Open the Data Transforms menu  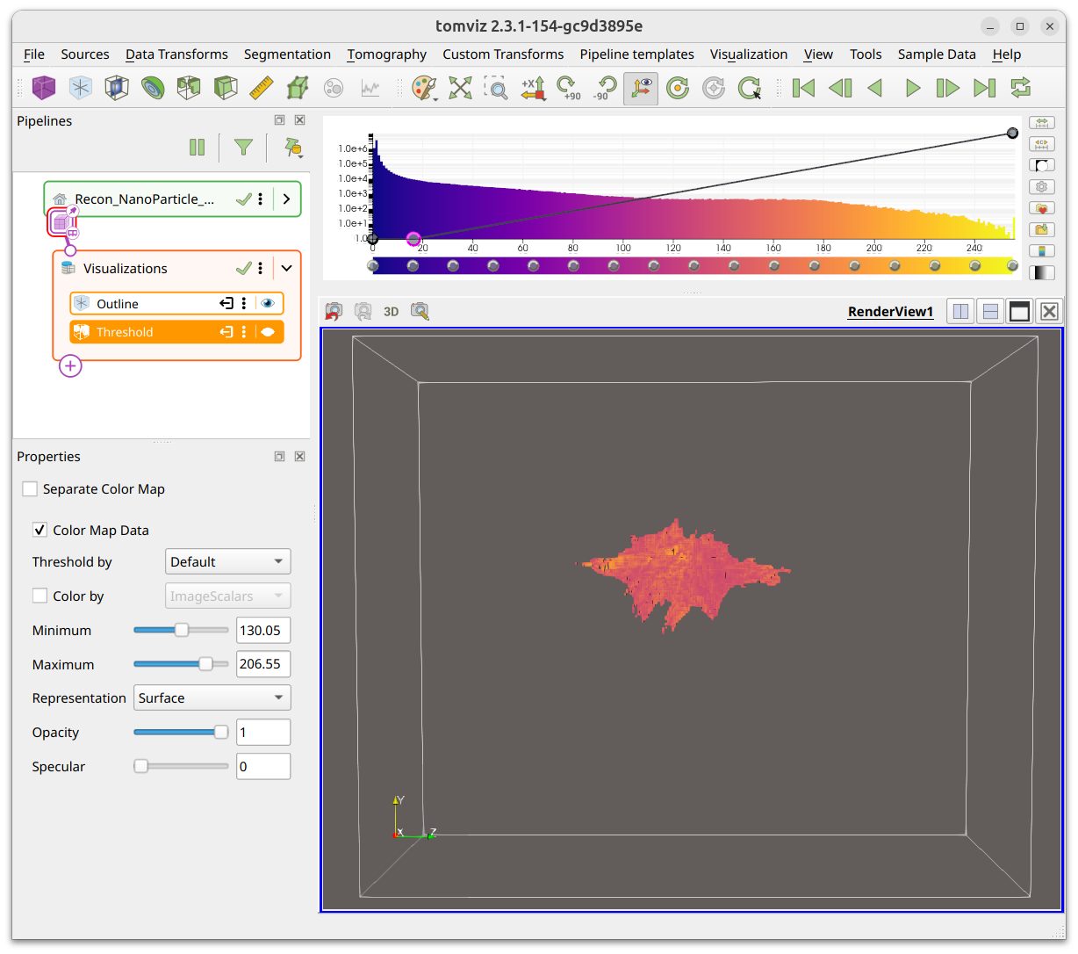pos(176,54)
